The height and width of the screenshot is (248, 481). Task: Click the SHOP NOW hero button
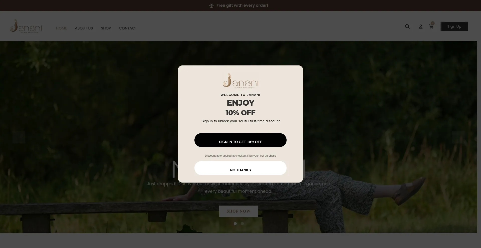238,211
